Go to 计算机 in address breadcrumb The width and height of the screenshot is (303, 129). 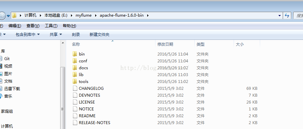coord(30,15)
